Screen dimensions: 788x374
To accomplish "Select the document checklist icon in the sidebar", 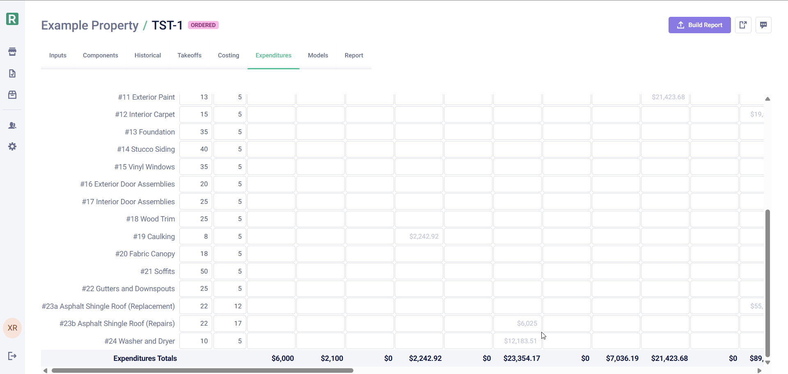I will [12, 73].
